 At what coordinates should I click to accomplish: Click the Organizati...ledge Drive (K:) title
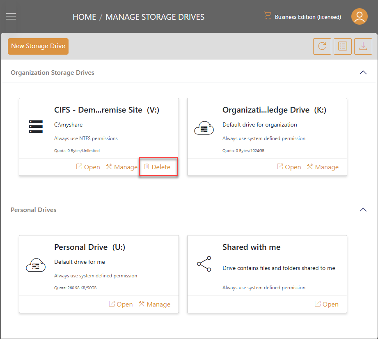pos(274,110)
